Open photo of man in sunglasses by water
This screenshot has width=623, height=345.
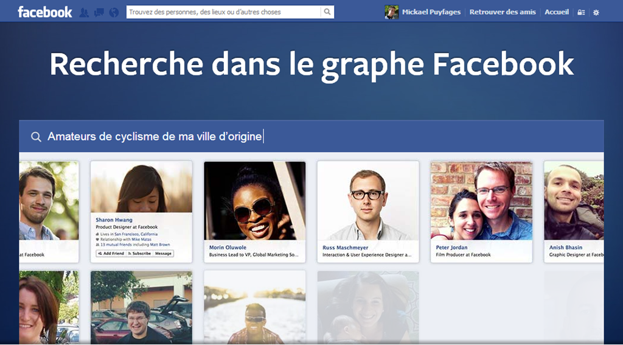[x=255, y=308]
